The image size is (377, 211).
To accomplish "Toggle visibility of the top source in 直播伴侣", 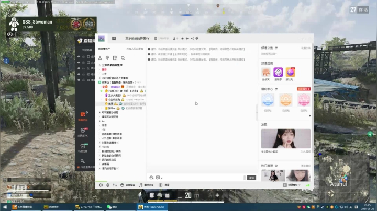I will 79,56.
